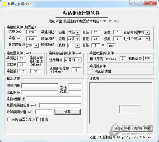The image size is (159, 142).
Task: Click the http:\\gzdbty.126.com text
Action: 134,137
